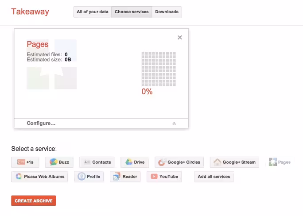Click Add all services button
The width and height of the screenshot is (303, 216).
click(x=214, y=177)
